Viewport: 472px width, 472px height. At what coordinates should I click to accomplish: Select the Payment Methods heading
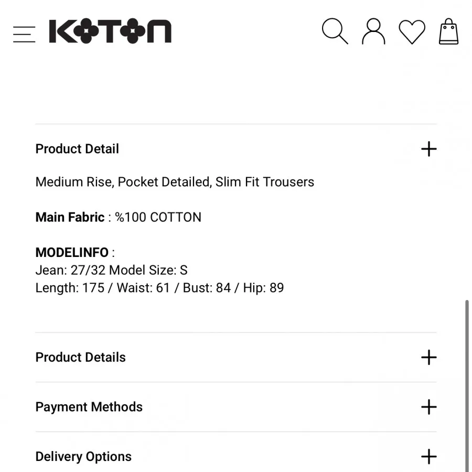(89, 407)
